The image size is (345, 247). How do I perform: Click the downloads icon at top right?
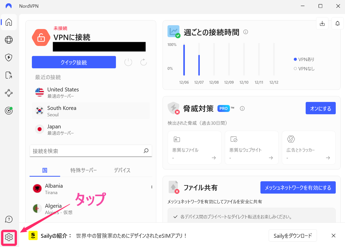click(x=322, y=23)
